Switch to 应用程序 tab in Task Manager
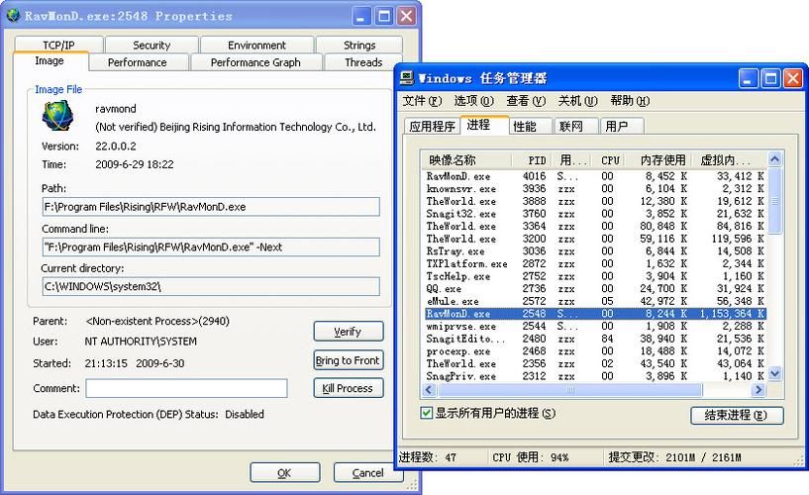This screenshot has width=809, height=495. [433, 127]
